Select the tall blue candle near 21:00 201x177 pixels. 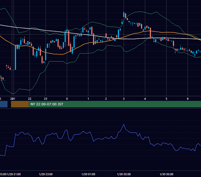pyautogui.click(x=15, y=57)
